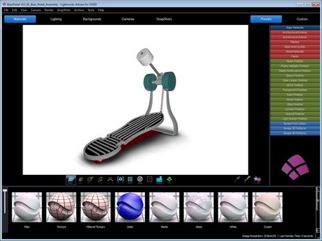
Task: Open the Ceramic Finishes category
Action: (x=295, y=109)
